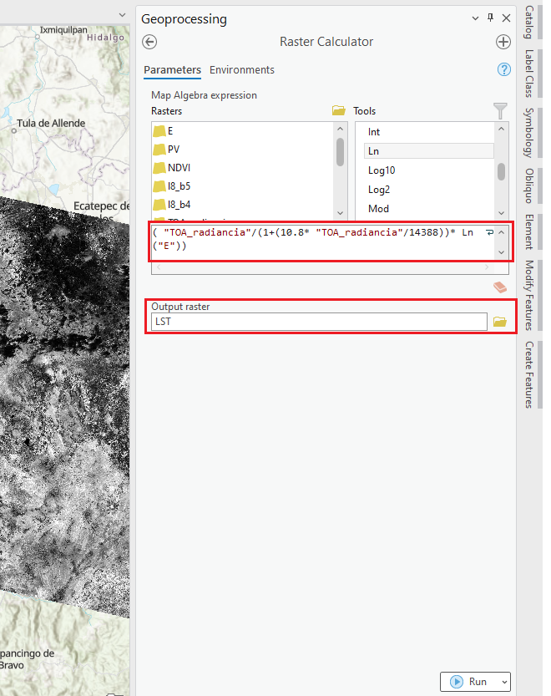
Task: Go back using the Geoprocessing back arrow
Action: tap(150, 42)
